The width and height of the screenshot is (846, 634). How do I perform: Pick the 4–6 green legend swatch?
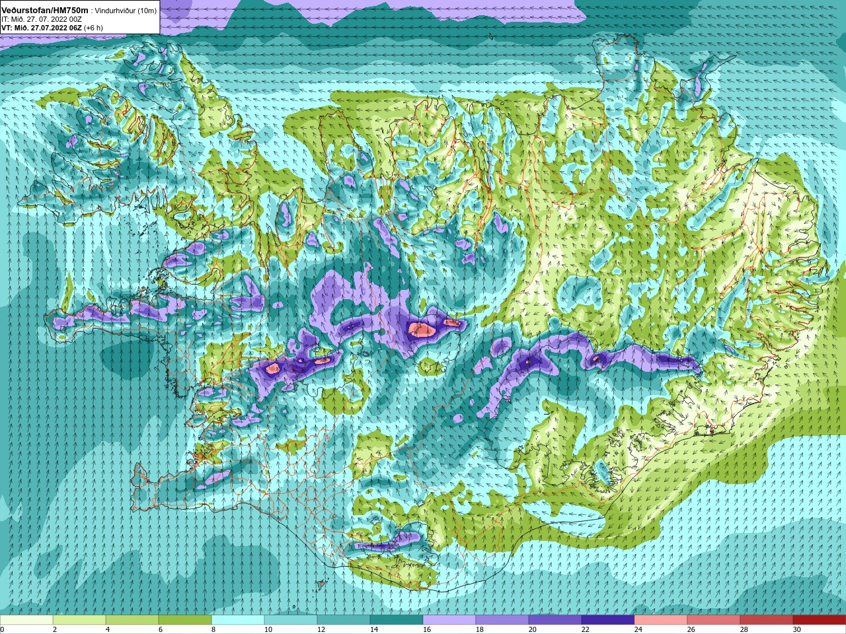tap(132, 620)
